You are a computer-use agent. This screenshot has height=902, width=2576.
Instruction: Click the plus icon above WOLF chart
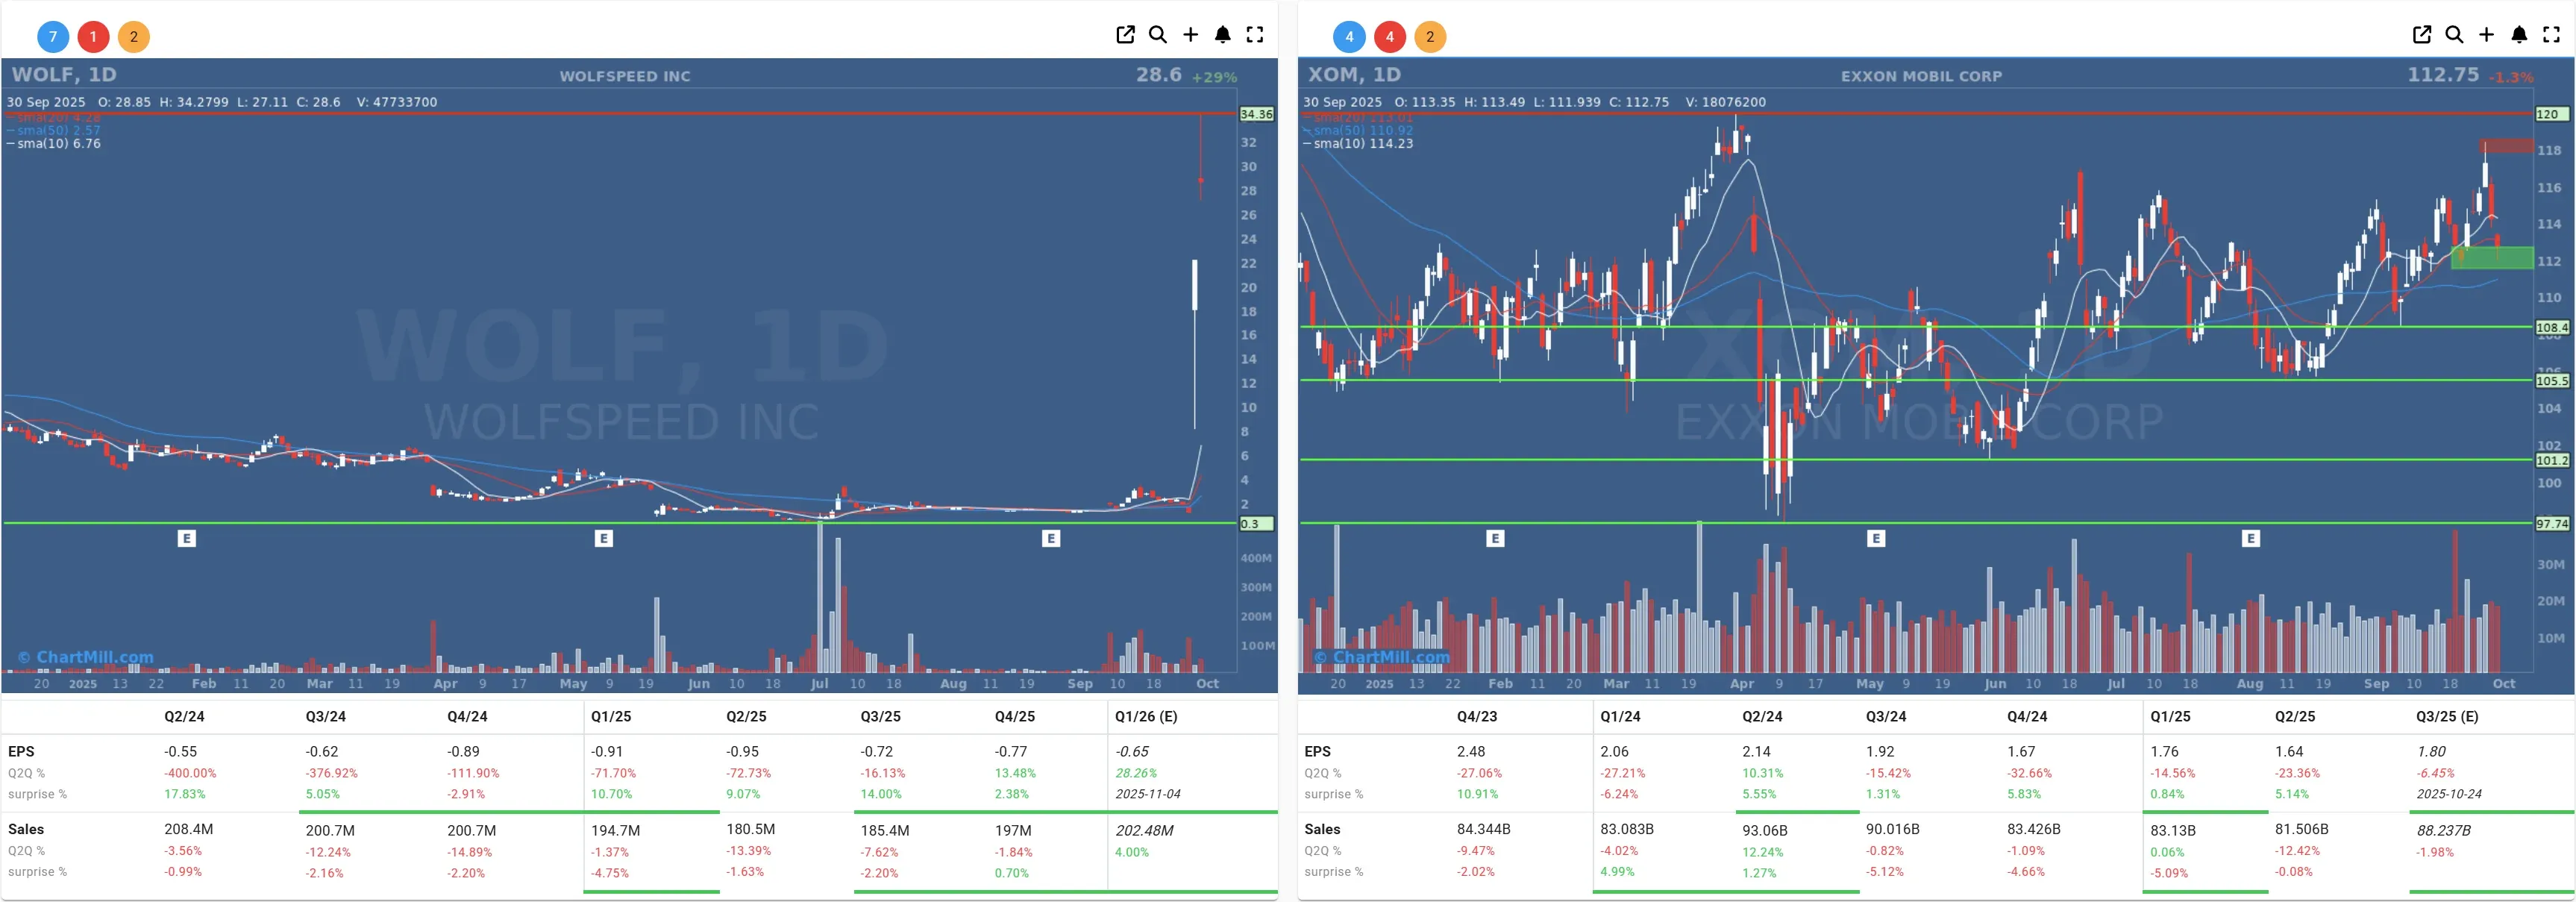1190,35
